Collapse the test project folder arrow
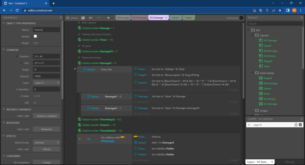The height and width of the screenshot is (165, 305). tap(249, 30)
